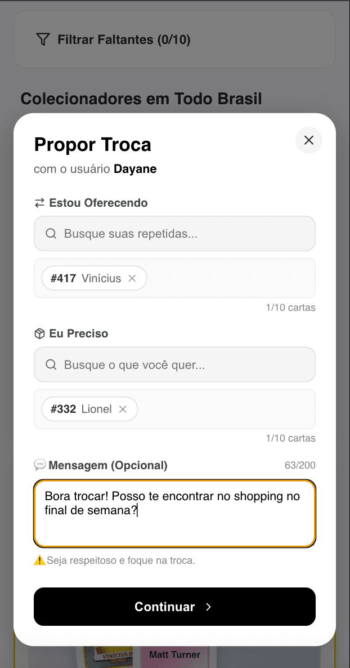Remove the Vinícius chip with its X
Image resolution: width=350 pixels, height=668 pixels.
(x=132, y=278)
